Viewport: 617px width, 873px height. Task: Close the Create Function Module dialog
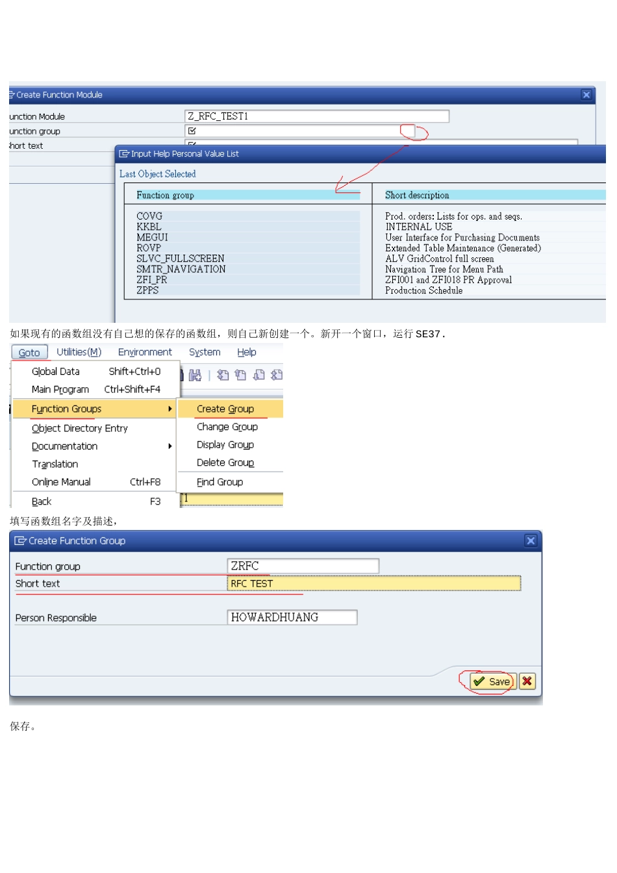586,95
